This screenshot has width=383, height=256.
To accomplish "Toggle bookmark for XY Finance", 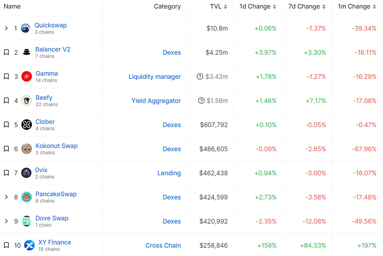I will pos(6,245).
